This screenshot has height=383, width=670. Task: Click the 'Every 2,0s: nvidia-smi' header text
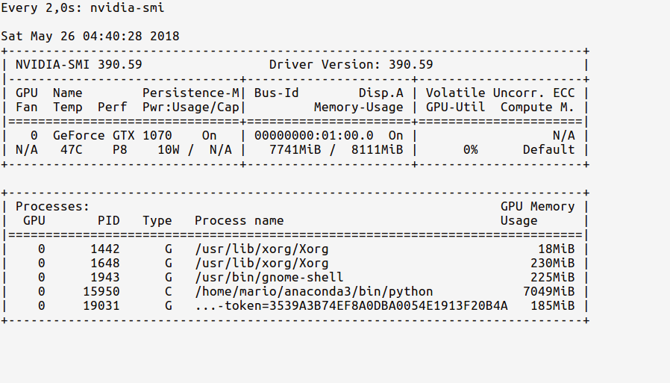pos(83,8)
